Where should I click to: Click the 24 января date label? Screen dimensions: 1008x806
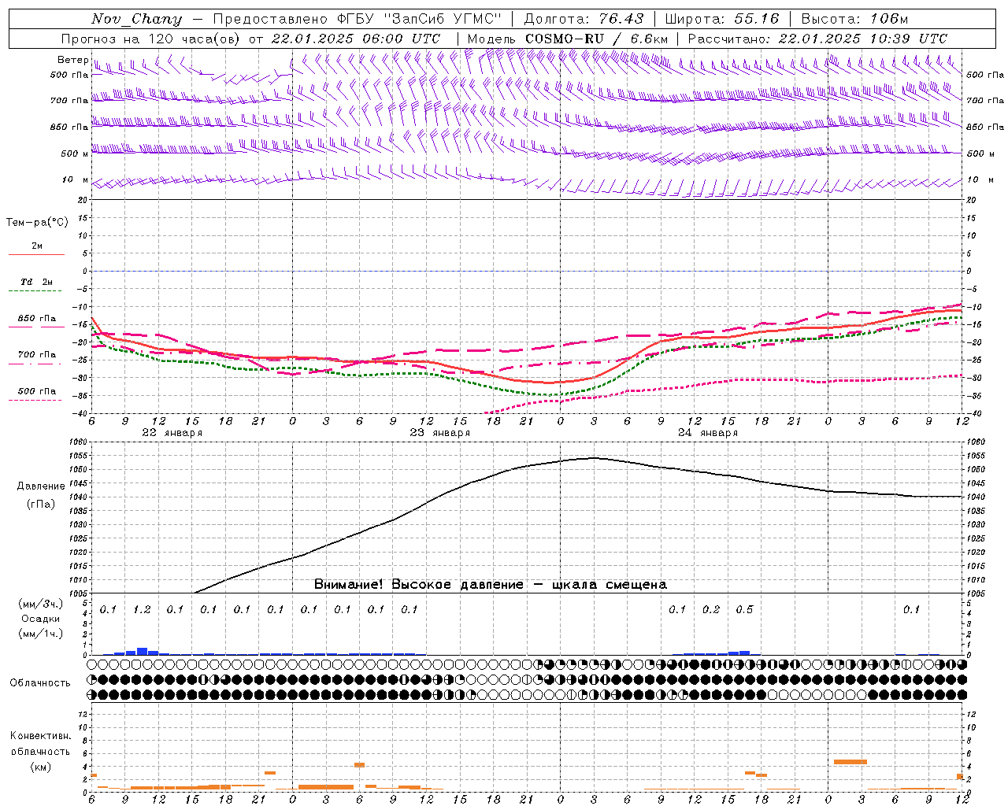707,433
